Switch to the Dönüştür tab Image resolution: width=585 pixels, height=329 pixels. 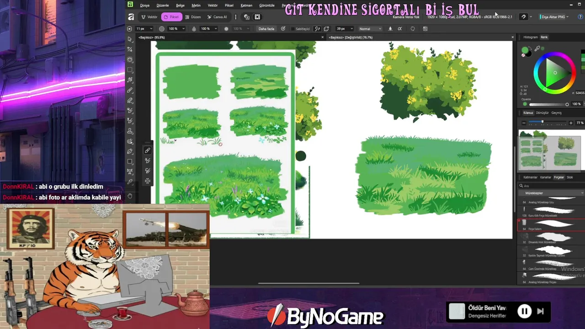(542, 113)
